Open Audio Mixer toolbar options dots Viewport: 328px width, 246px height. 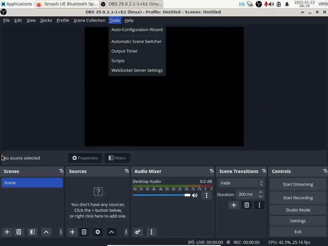pos(152,232)
